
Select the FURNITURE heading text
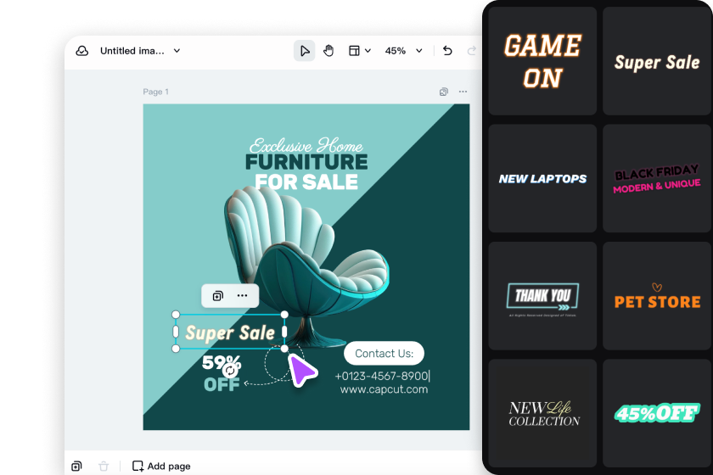click(306, 162)
